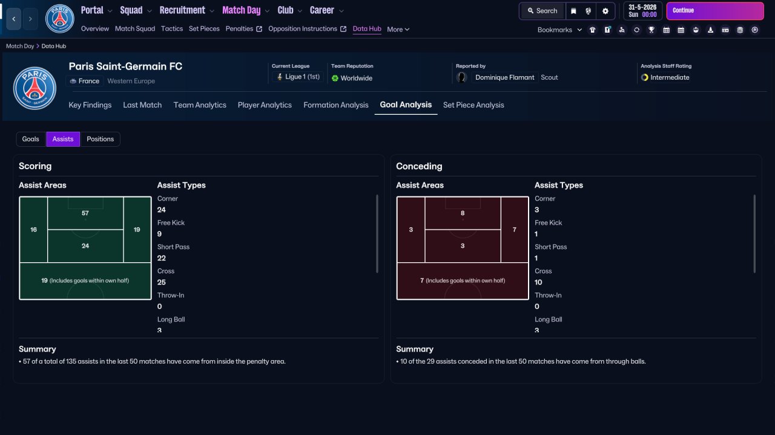Click the Conceding pitch zone showing 8
775x435 pixels.
[463, 213]
